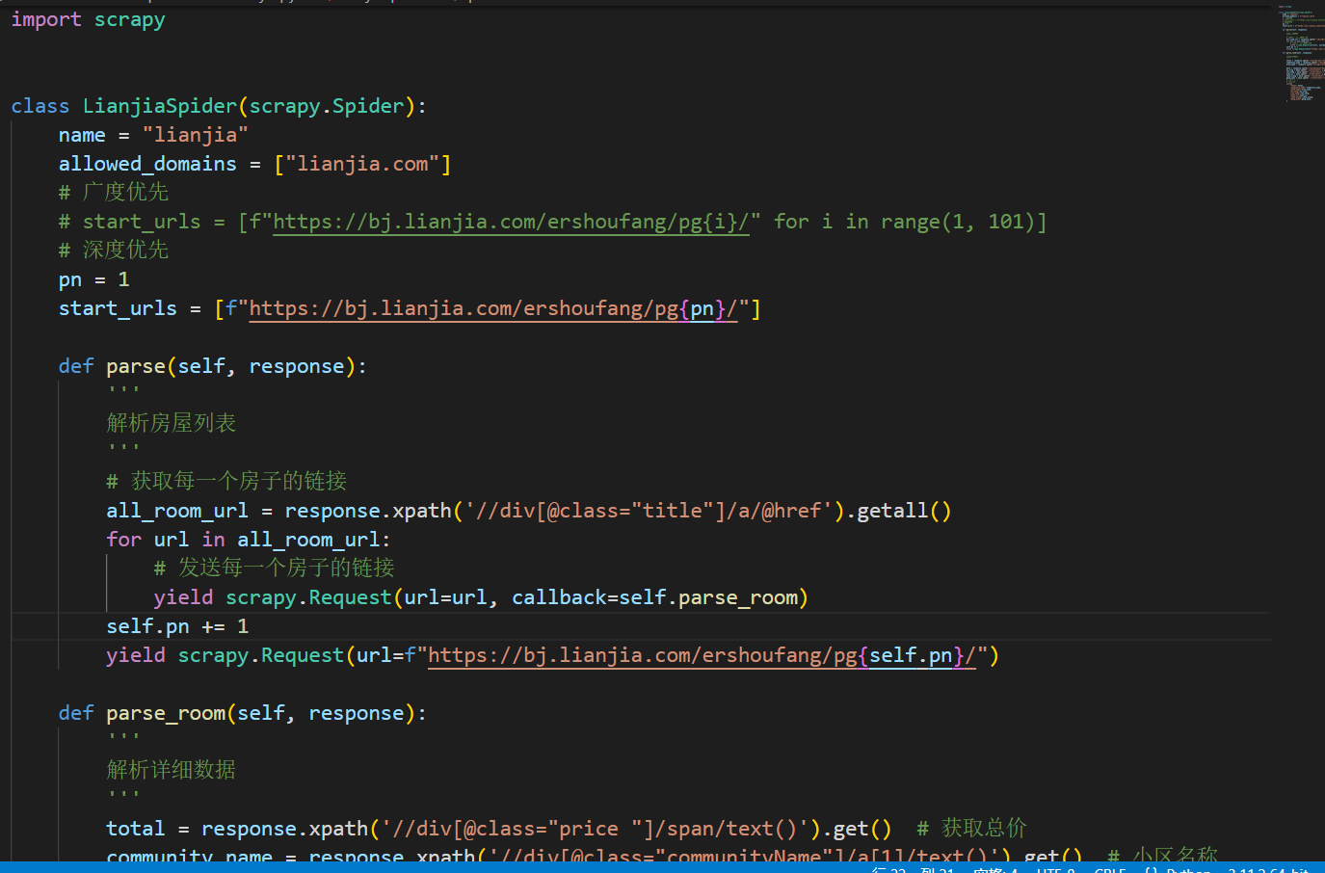This screenshot has width=1325, height=873.
Task: Click the 'total' variable assignment
Action: click(x=136, y=829)
